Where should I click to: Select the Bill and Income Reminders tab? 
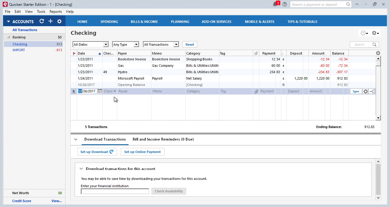(x=163, y=139)
